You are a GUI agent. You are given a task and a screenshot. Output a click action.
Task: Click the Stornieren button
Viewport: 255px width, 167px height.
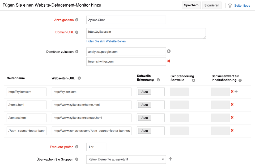click(x=212, y=5)
